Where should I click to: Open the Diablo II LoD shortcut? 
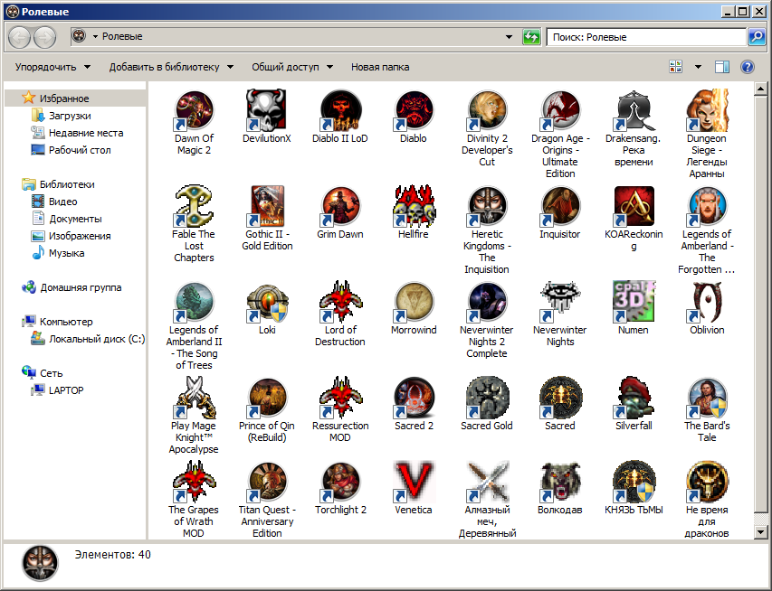coord(340,110)
